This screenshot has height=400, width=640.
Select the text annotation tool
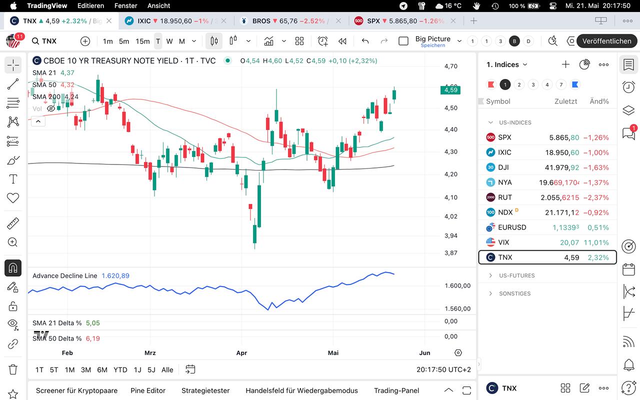click(13, 179)
